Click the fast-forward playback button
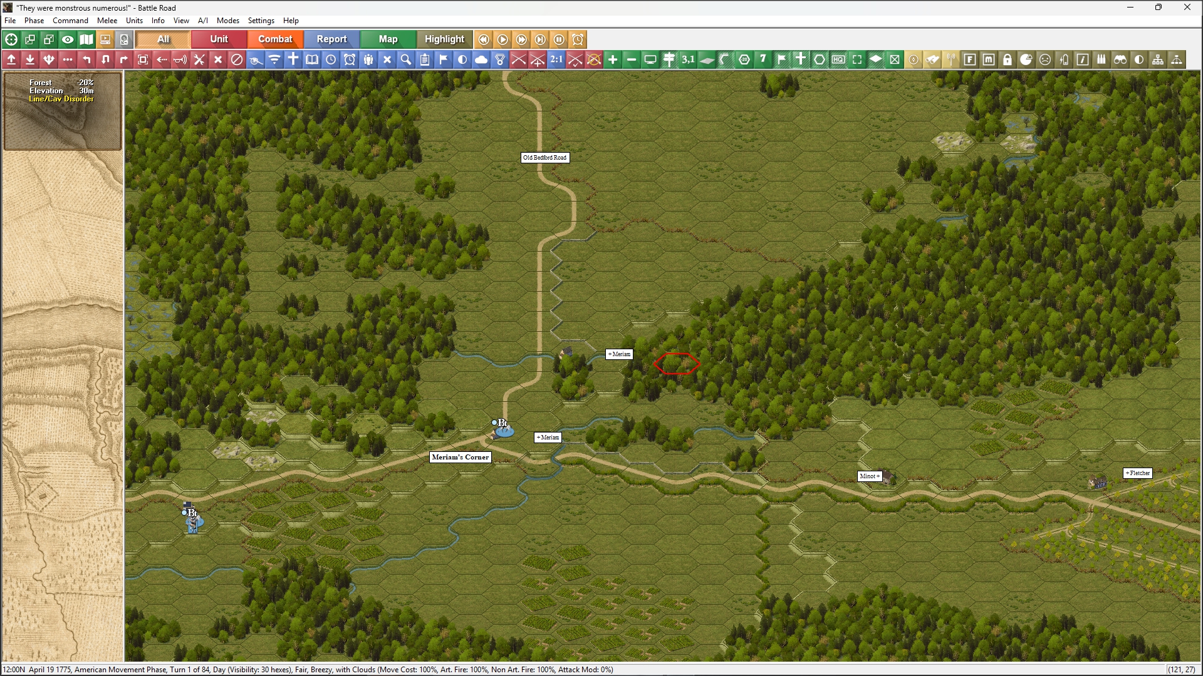Viewport: 1203px width, 676px height. click(521, 39)
